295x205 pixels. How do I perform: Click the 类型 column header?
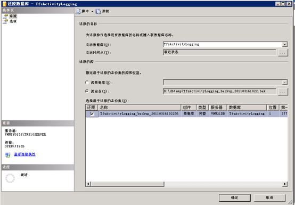[x=203, y=108]
